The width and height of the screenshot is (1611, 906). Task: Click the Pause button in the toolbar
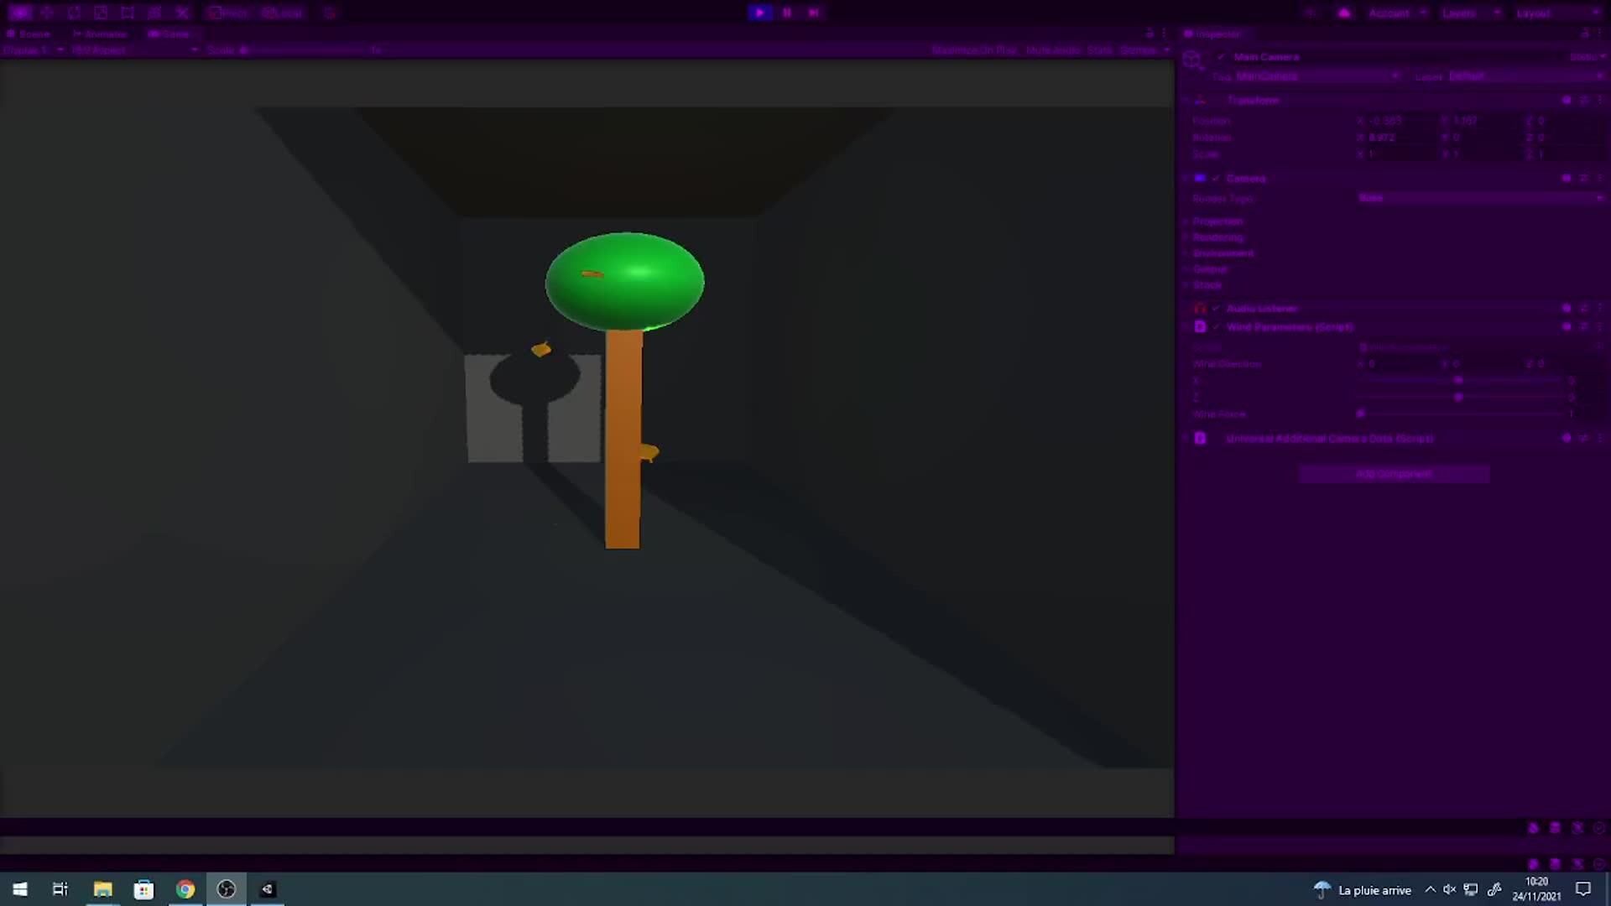pyautogui.click(x=787, y=13)
